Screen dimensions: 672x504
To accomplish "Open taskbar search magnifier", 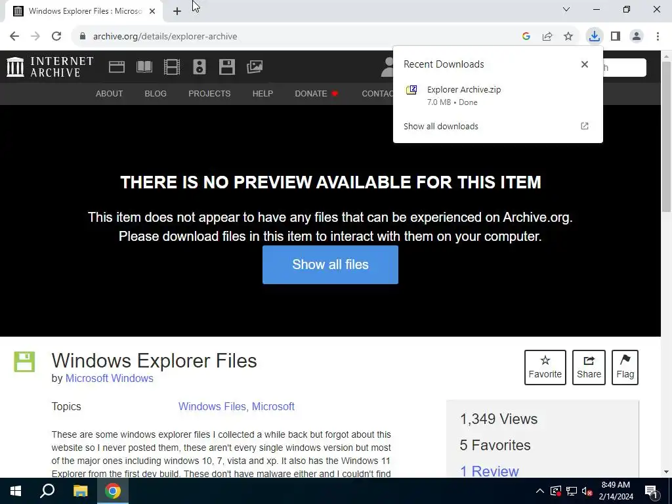I will coord(47,491).
